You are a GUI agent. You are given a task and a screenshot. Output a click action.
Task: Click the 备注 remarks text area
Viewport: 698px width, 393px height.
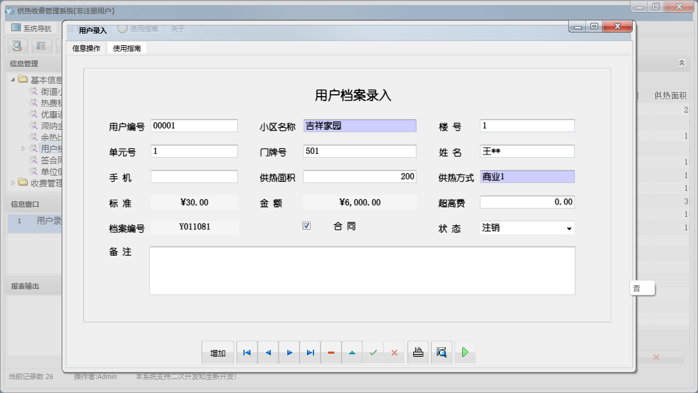(x=362, y=271)
